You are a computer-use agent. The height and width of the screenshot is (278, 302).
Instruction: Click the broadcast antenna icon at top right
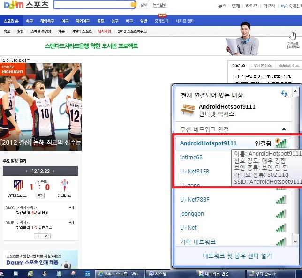click(284, 6)
